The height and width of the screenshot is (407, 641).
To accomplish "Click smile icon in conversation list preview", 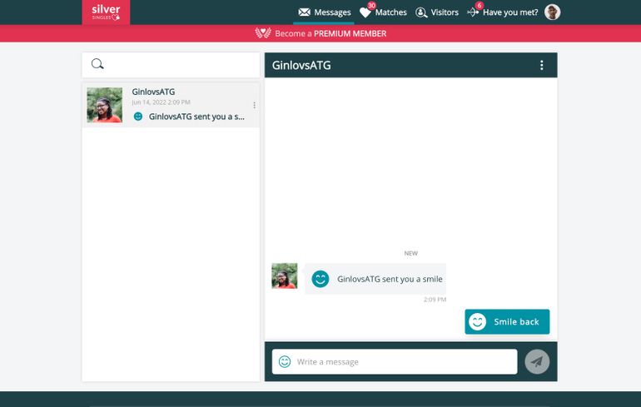I will pyautogui.click(x=138, y=117).
